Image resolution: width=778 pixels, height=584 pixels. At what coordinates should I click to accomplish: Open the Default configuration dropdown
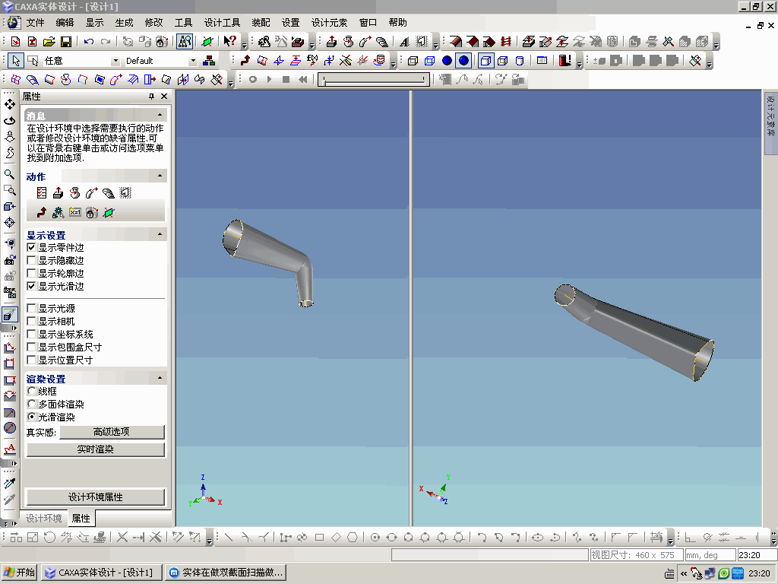(x=193, y=61)
